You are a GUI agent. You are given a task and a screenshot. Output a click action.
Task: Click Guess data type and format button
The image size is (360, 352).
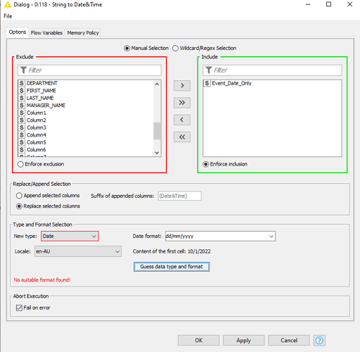172,267
